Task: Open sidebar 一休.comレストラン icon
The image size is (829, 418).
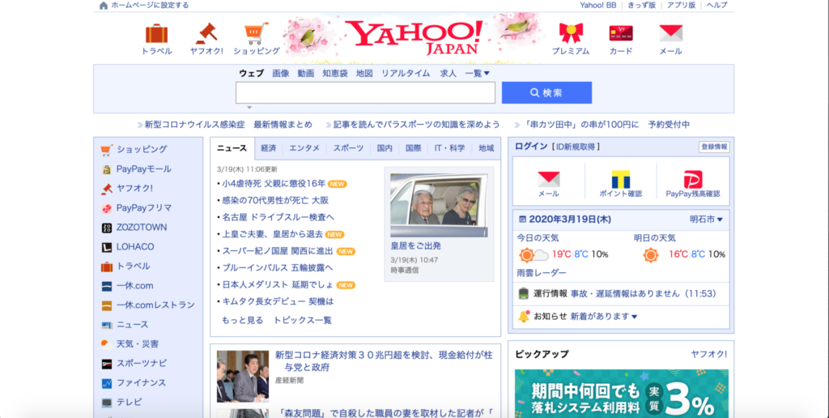Action: pos(107,305)
